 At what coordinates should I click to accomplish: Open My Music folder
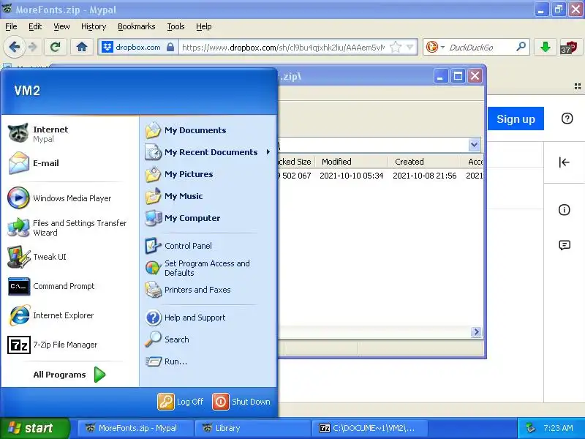(208, 196)
